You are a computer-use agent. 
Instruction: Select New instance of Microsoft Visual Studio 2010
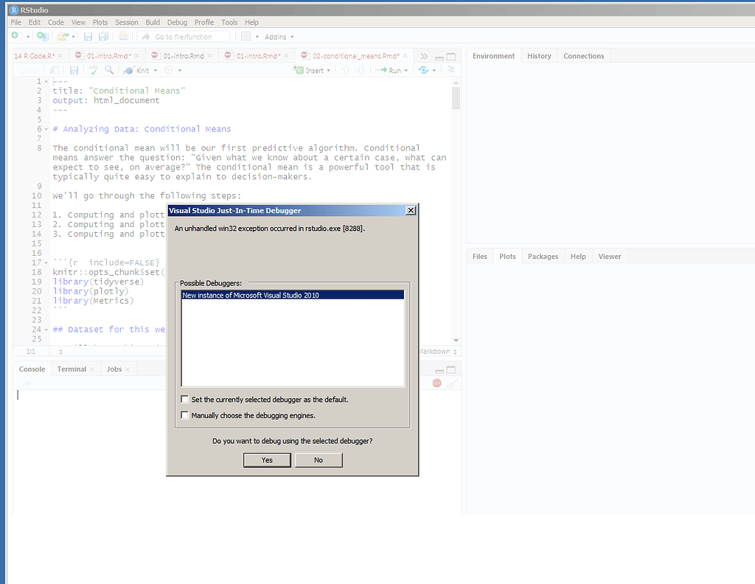pyautogui.click(x=293, y=295)
